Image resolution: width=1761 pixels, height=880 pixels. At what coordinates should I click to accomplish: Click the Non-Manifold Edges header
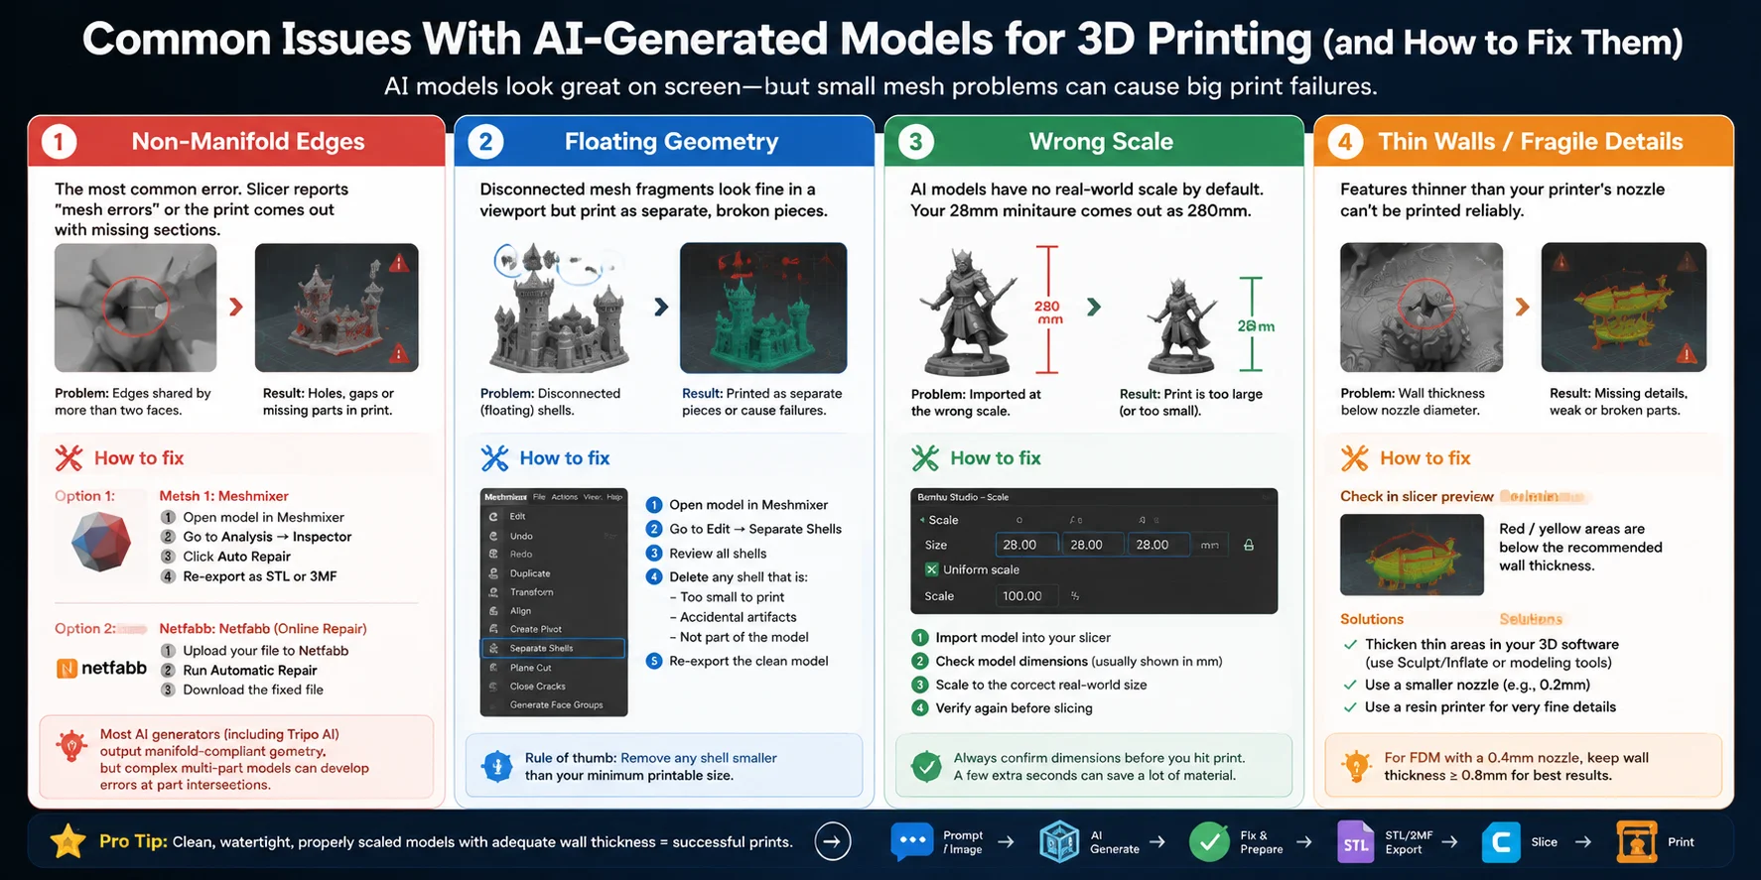(236, 141)
